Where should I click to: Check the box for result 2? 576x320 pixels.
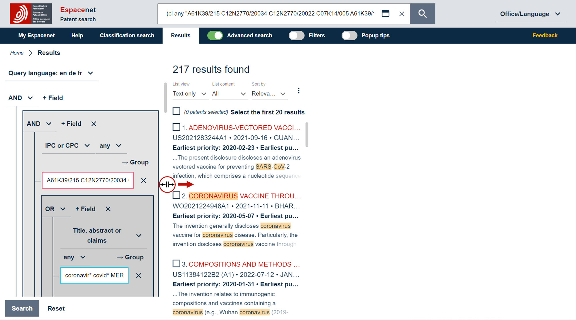[x=177, y=196]
